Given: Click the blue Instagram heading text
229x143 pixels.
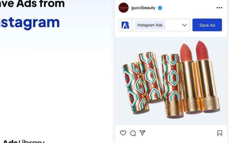Looking at the screenshot, I should pos(30,23).
